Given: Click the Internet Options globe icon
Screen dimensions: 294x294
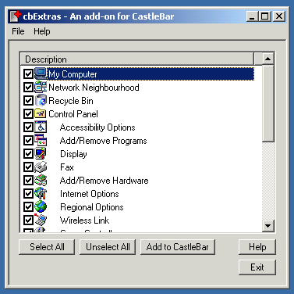Looking at the screenshot, I should click(x=41, y=193).
